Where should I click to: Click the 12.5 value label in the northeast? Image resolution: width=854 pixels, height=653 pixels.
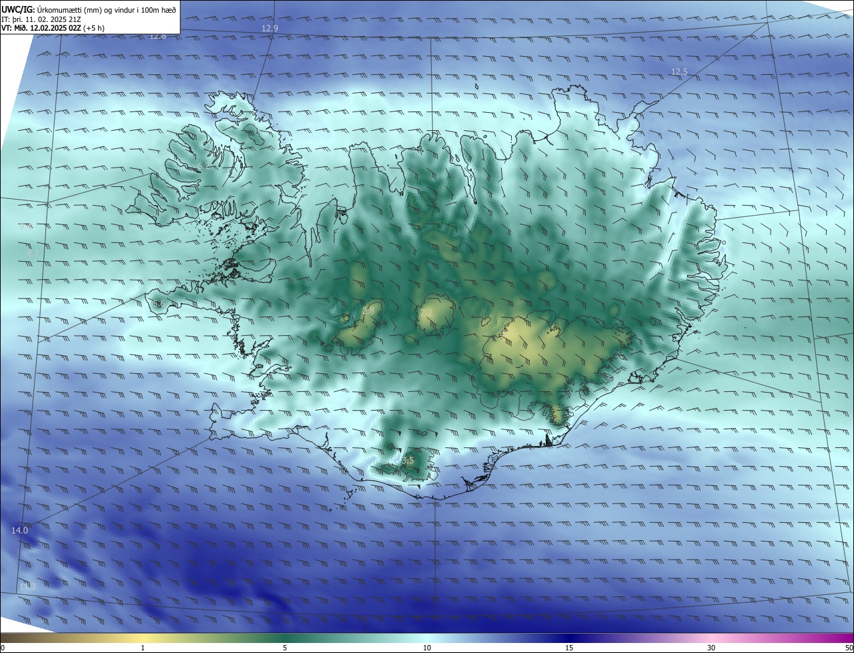coord(679,71)
